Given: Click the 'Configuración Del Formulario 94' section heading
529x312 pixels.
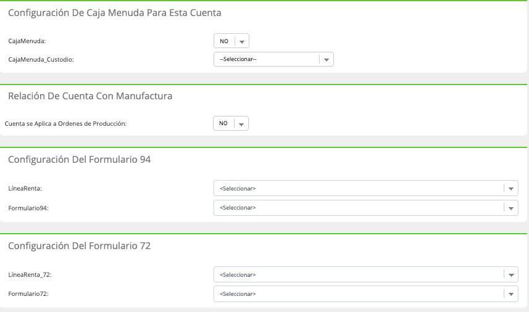Looking at the screenshot, I should point(79,159).
